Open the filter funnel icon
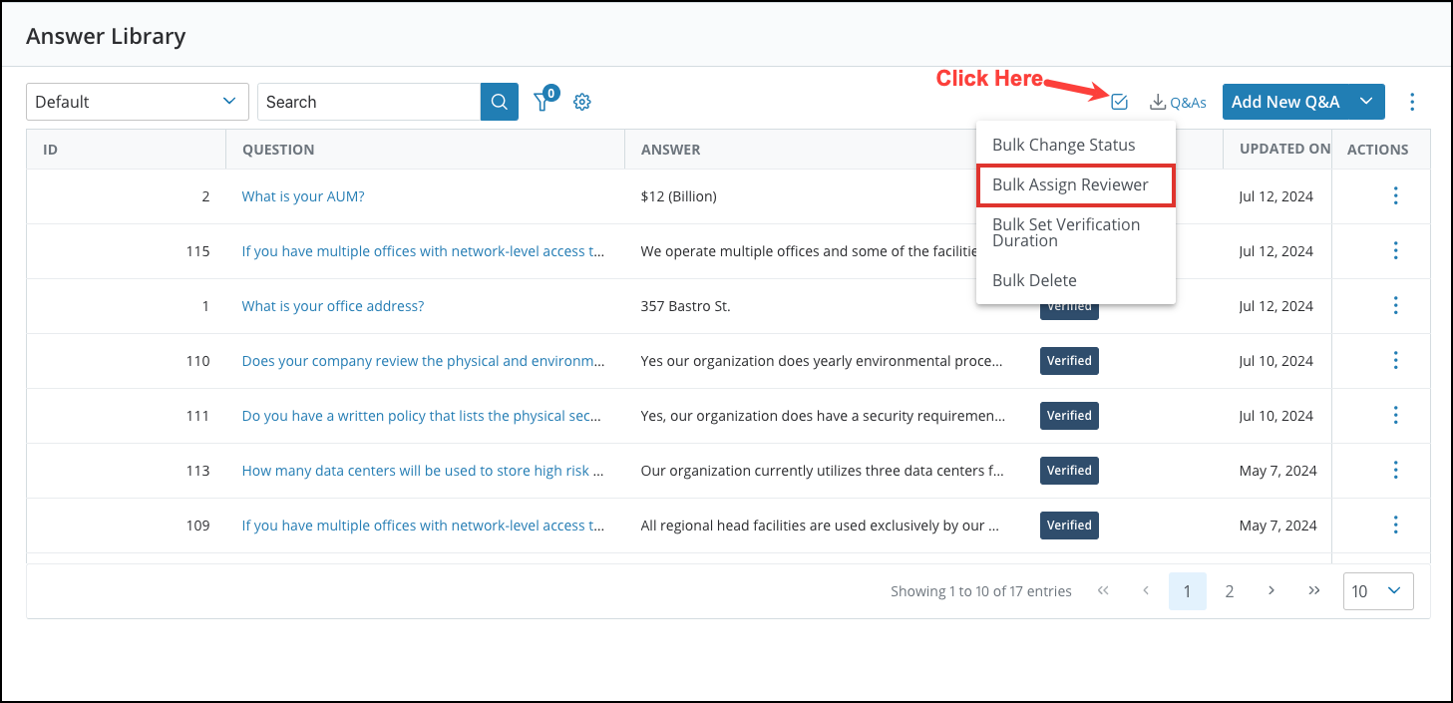Image resolution: width=1453 pixels, height=703 pixels. coord(544,102)
